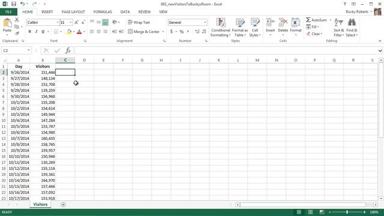Switch to the DATA tab

pyautogui.click(x=125, y=12)
